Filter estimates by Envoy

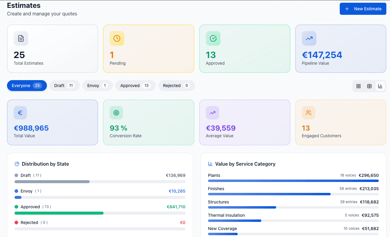click(97, 86)
